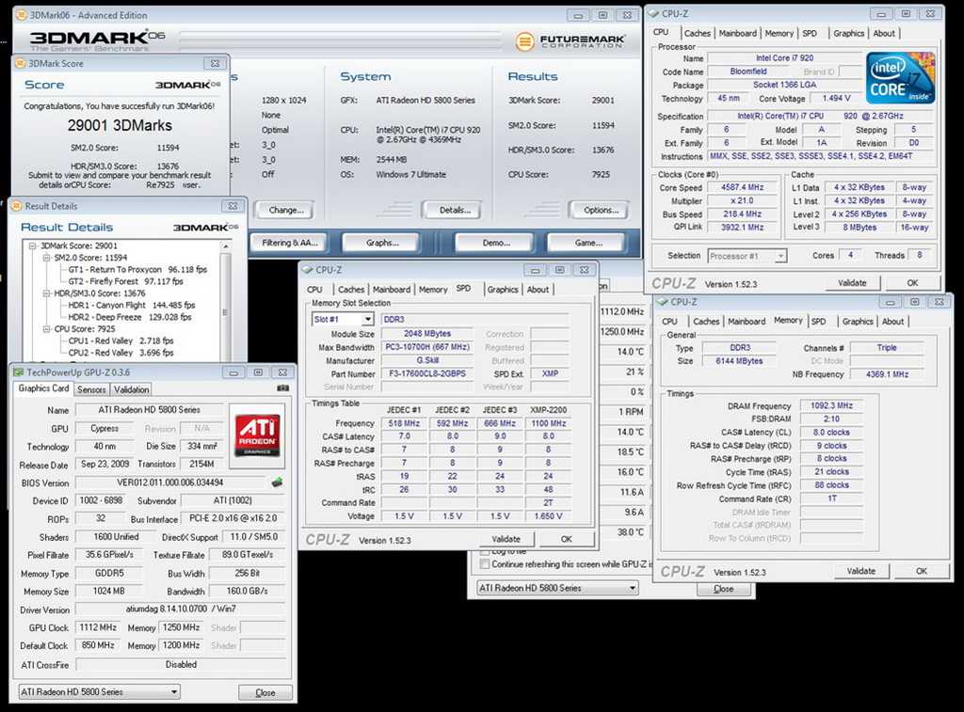Click the 29001 3DMarks score text
Viewport: 964px width, 712px height.
coord(120,125)
